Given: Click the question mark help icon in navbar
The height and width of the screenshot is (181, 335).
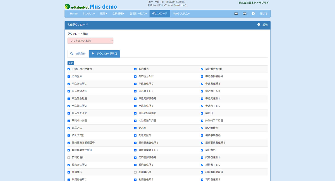Looking at the screenshot, I should tap(253, 14).
